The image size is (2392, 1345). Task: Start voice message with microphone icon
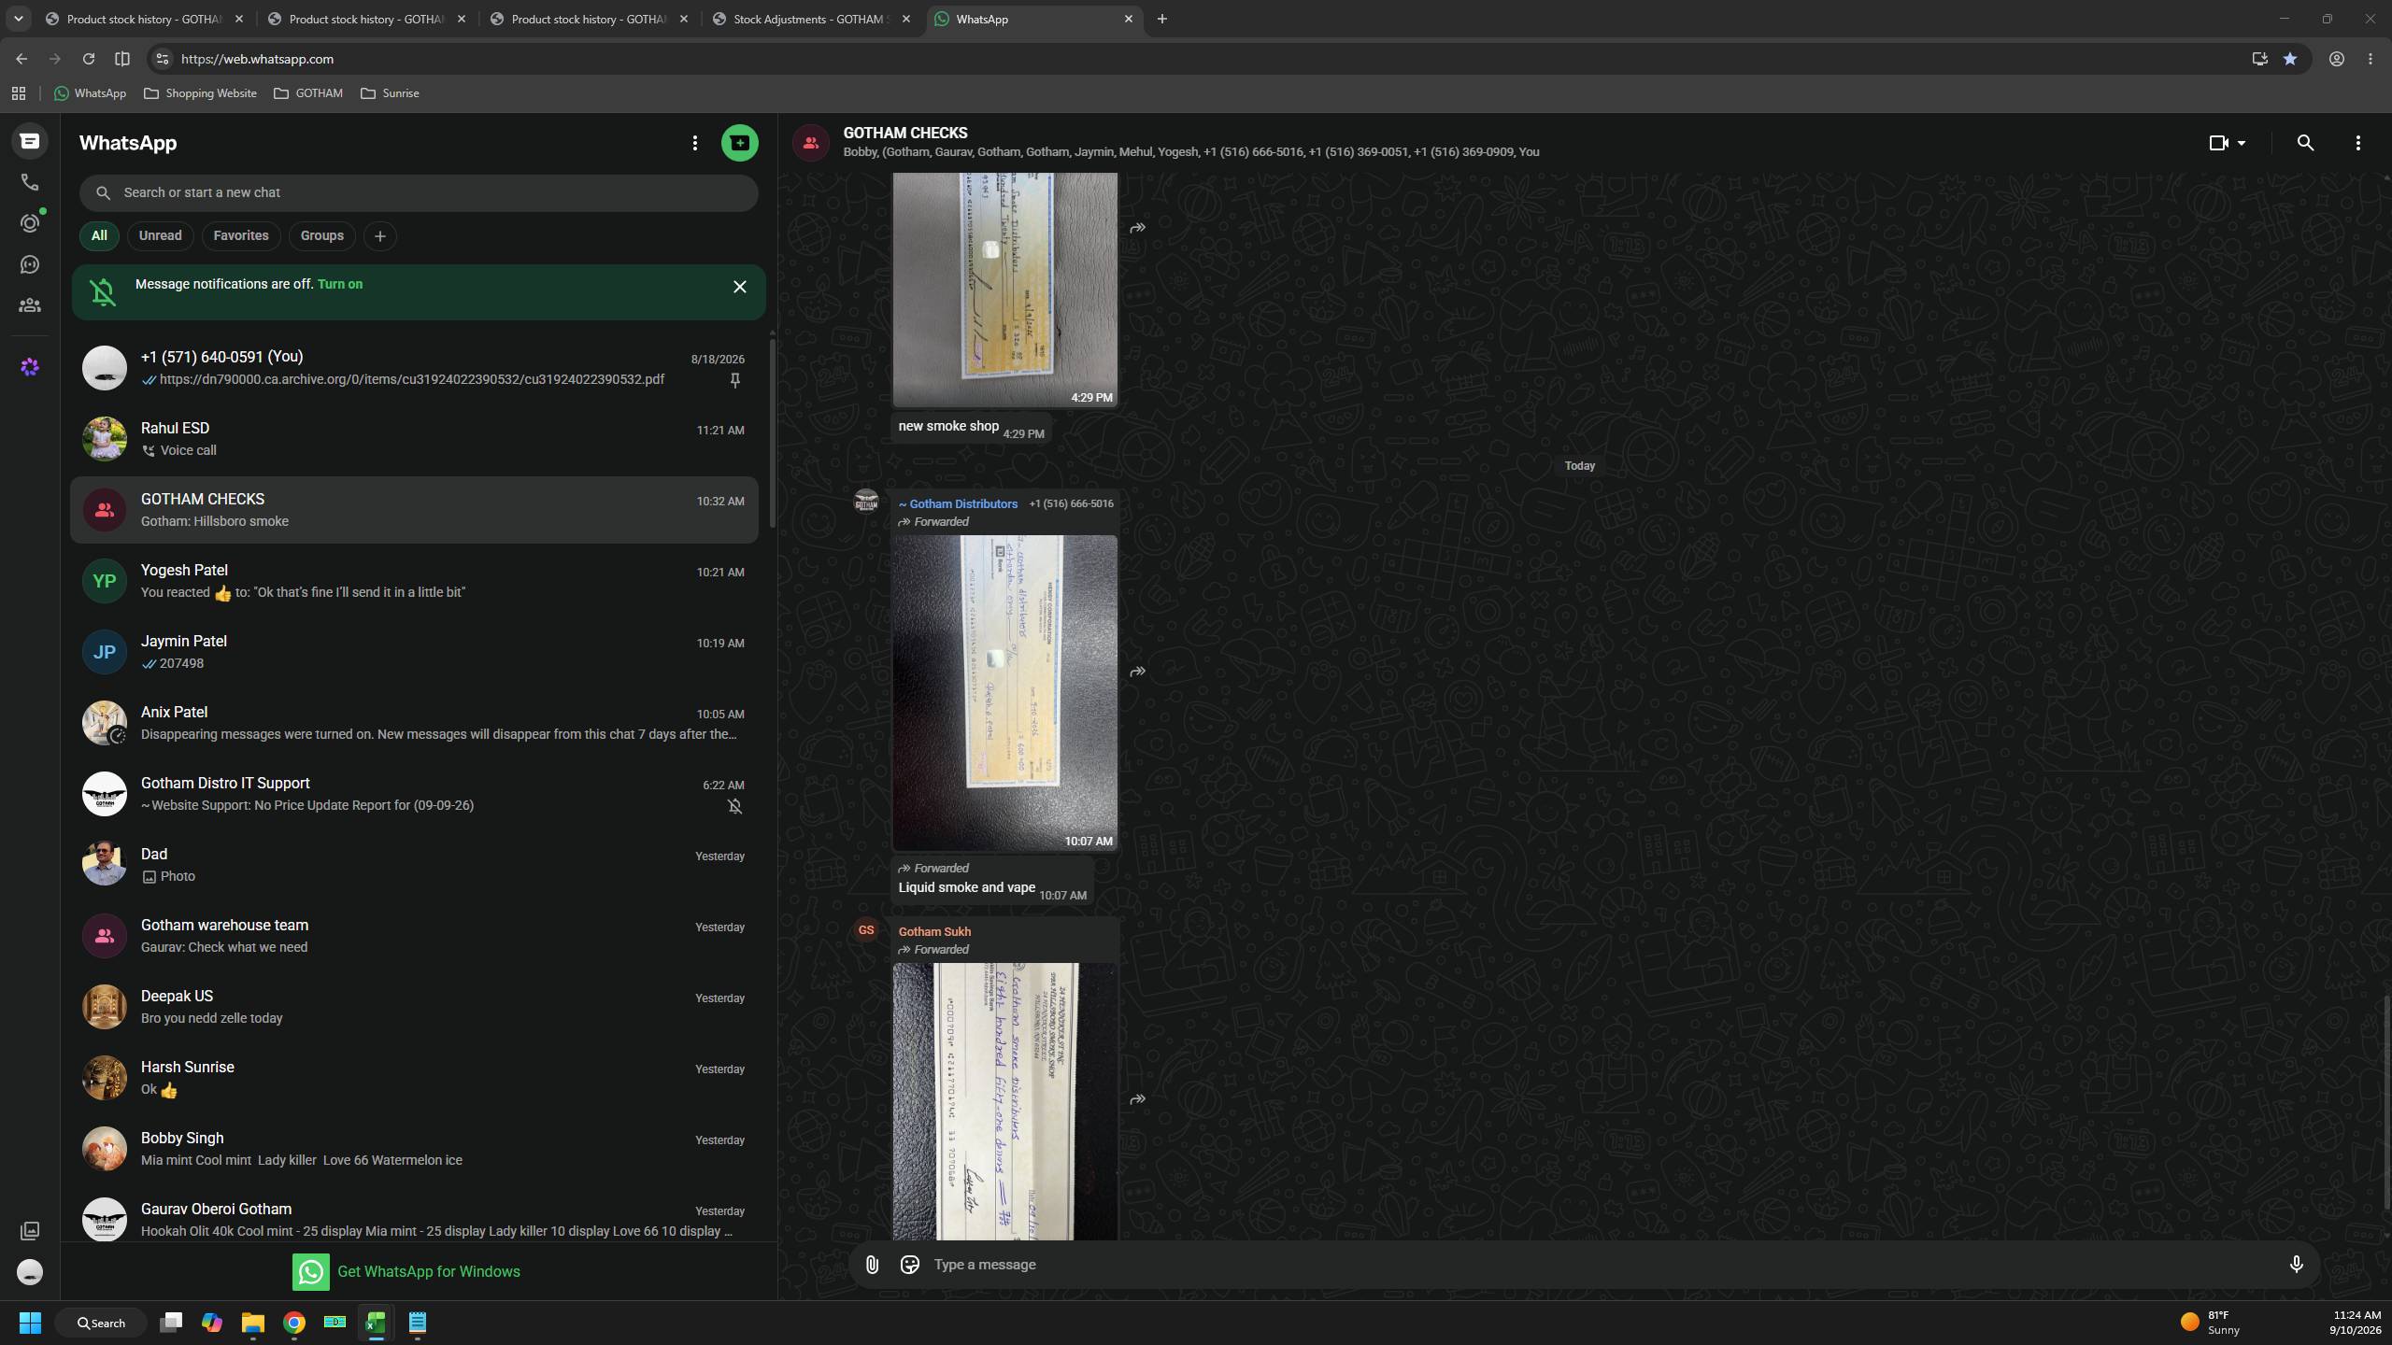pyautogui.click(x=2296, y=1265)
